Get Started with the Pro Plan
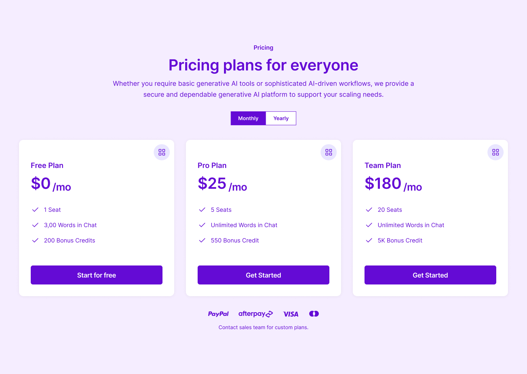 tap(263, 275)
